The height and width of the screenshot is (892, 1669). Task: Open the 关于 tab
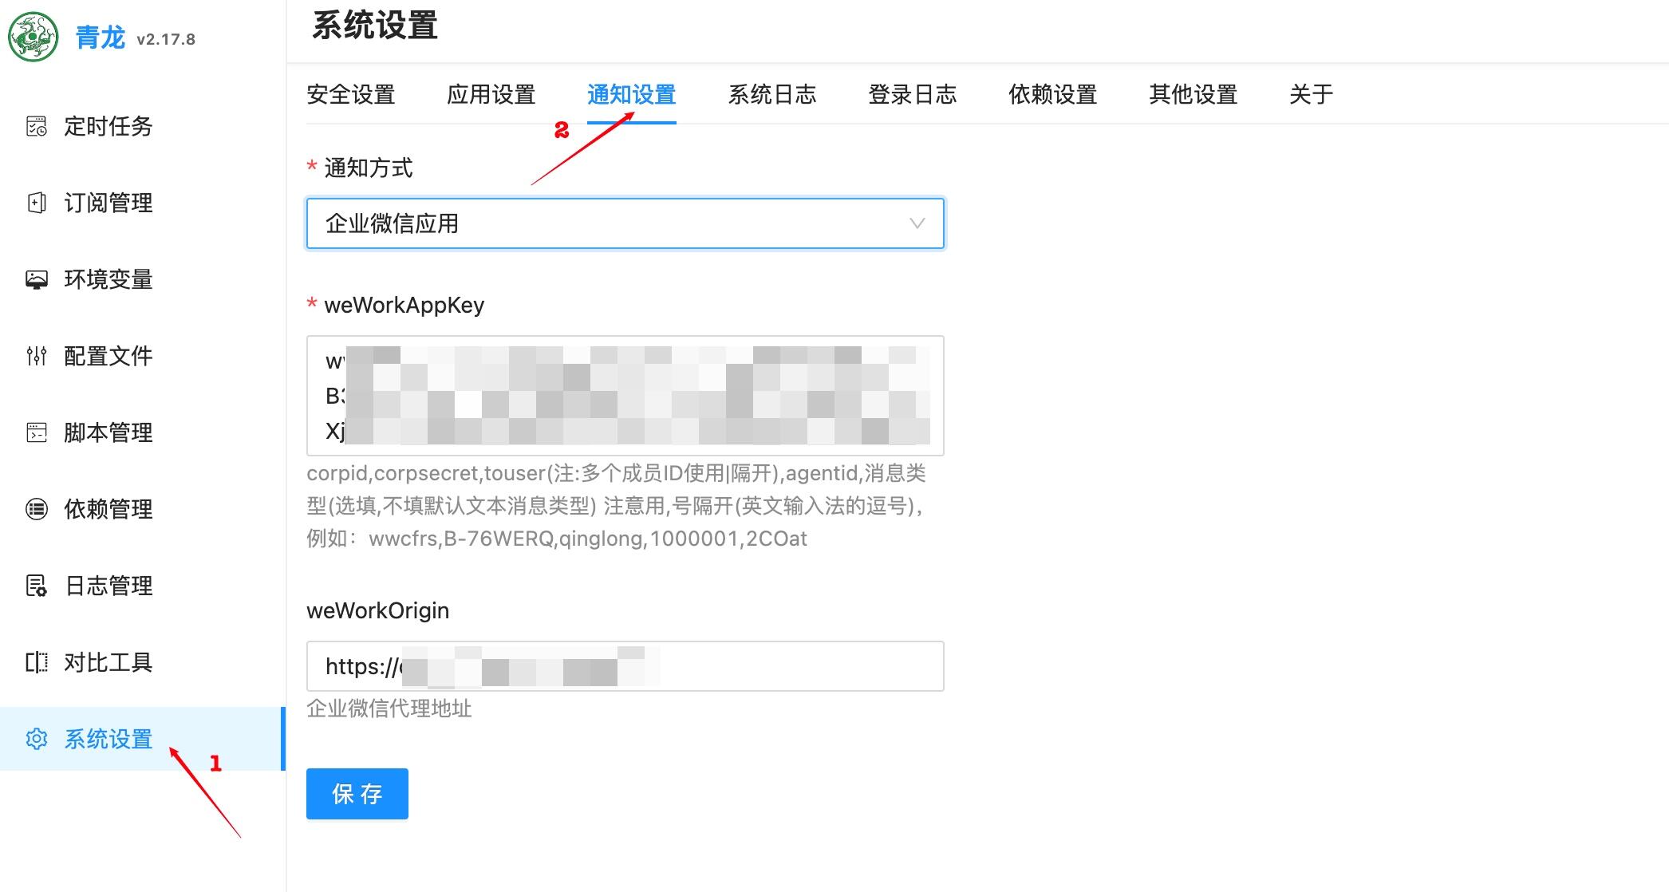coord(1312,94)
